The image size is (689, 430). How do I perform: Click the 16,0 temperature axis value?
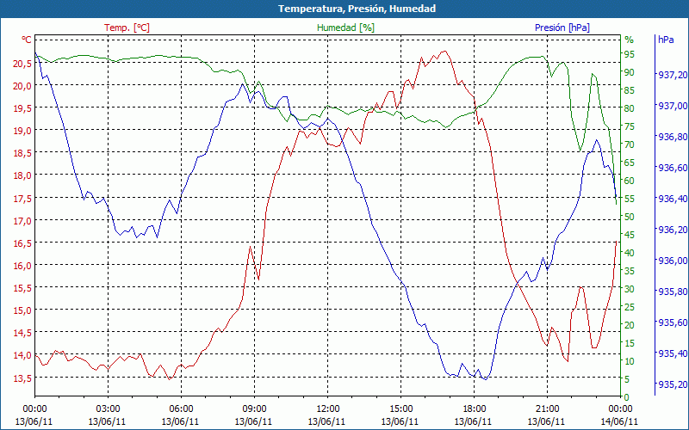[x=22, y=266]
